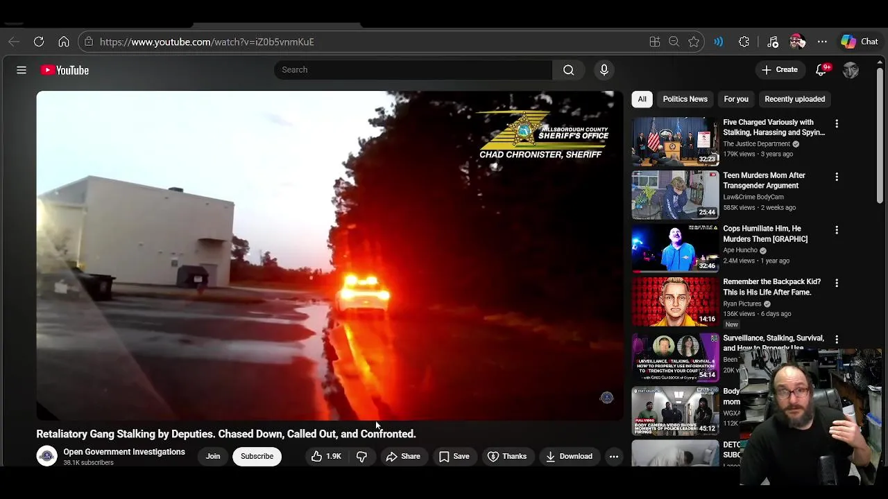Share the video
Image resolution: width=888 pixels, height=499 pixels.
403,456
